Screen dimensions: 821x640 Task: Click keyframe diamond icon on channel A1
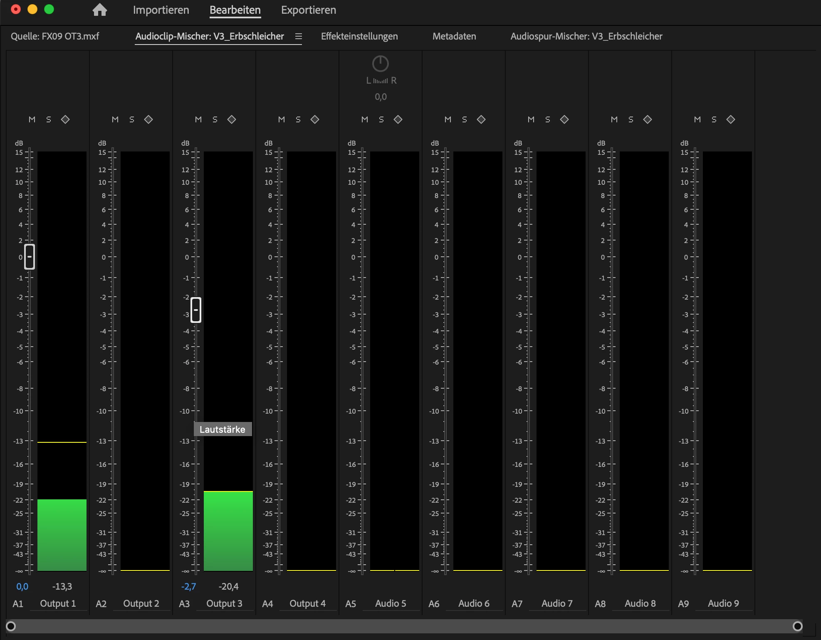[65, 119]
